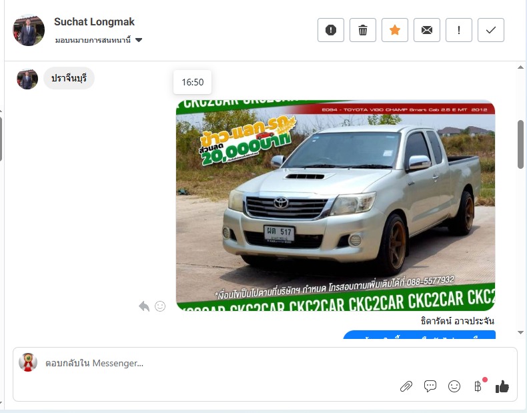Toggle the orange star follow-up marker
527x413 pixels.
(395, 30)
